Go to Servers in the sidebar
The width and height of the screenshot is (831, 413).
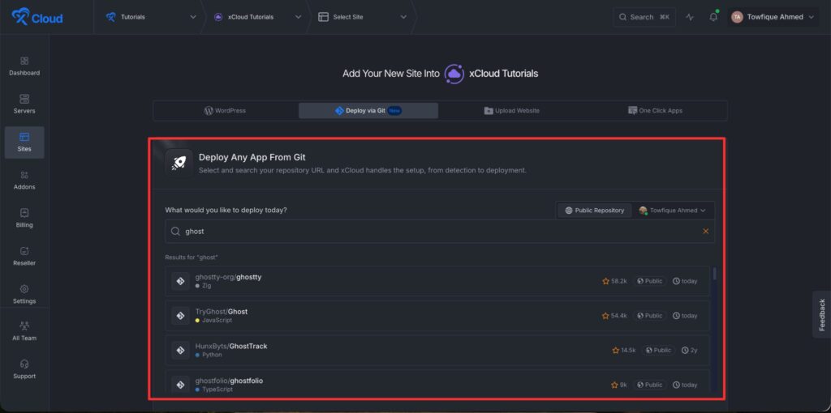click(24, 104)
